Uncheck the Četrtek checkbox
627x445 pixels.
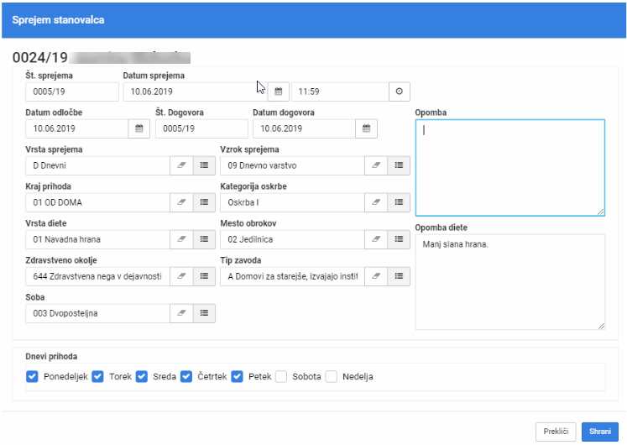tap(186, 377)
